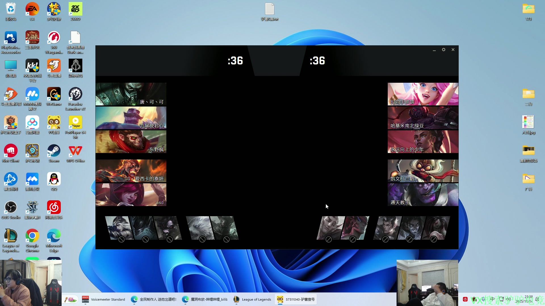Open the 2XKO desktop shortcut
Image resolution: width=545 pixels, height=306 pixels.
[x=75, y=9]
